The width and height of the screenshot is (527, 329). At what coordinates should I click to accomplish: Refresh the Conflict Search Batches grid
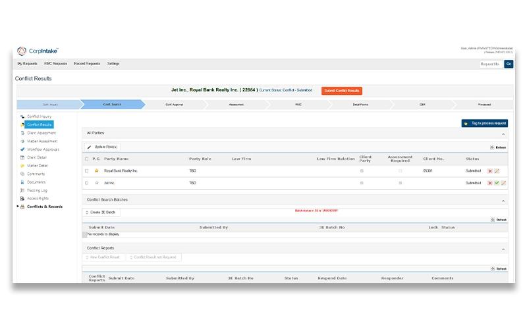point(499,220)
